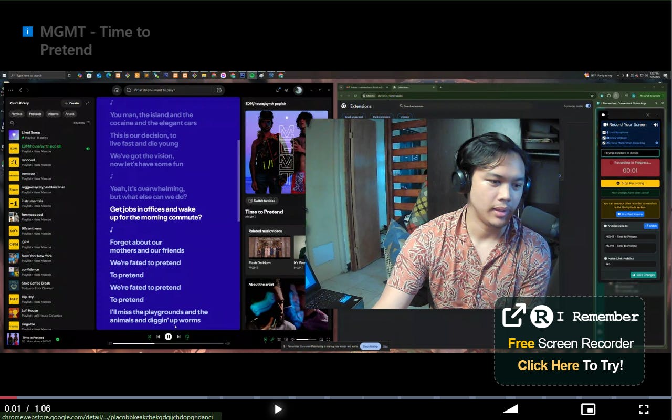The width and height of the screenshot is (672, 420).
Task: Click the lyric line 'To pretend' under 'Forget about our'
Action: click(x=127, y=275)
